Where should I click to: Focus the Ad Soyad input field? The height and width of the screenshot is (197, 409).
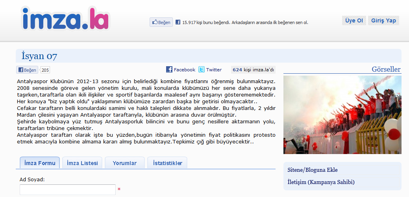pyautogui.click(x=68, y=190)
